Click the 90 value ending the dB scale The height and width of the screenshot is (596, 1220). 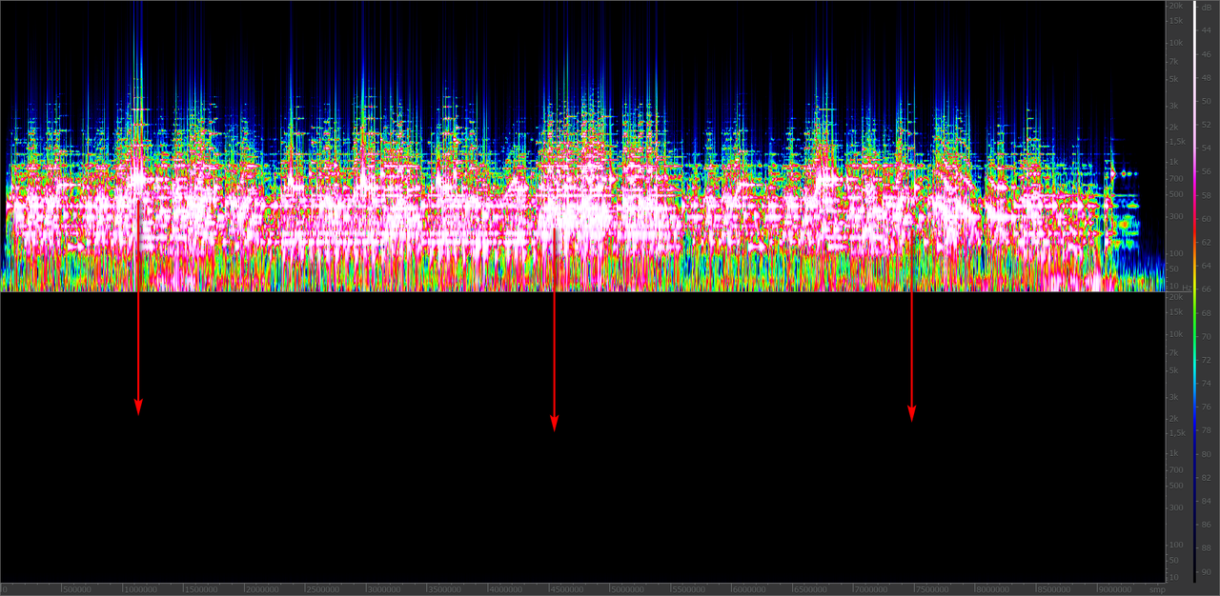(1207, 571)
